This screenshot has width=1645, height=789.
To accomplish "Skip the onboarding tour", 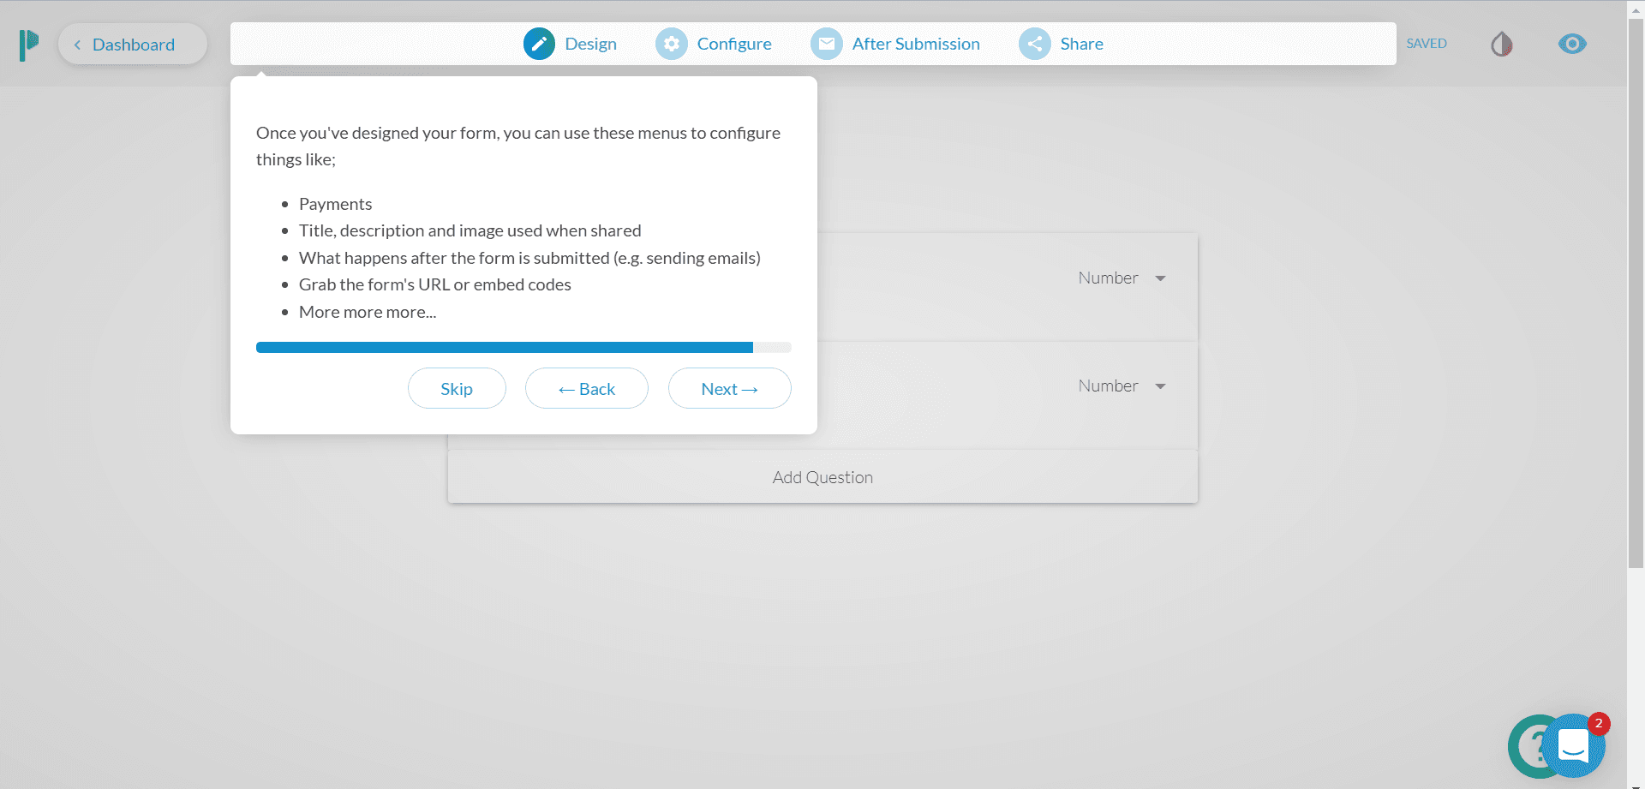I will [x=457, y=388].
